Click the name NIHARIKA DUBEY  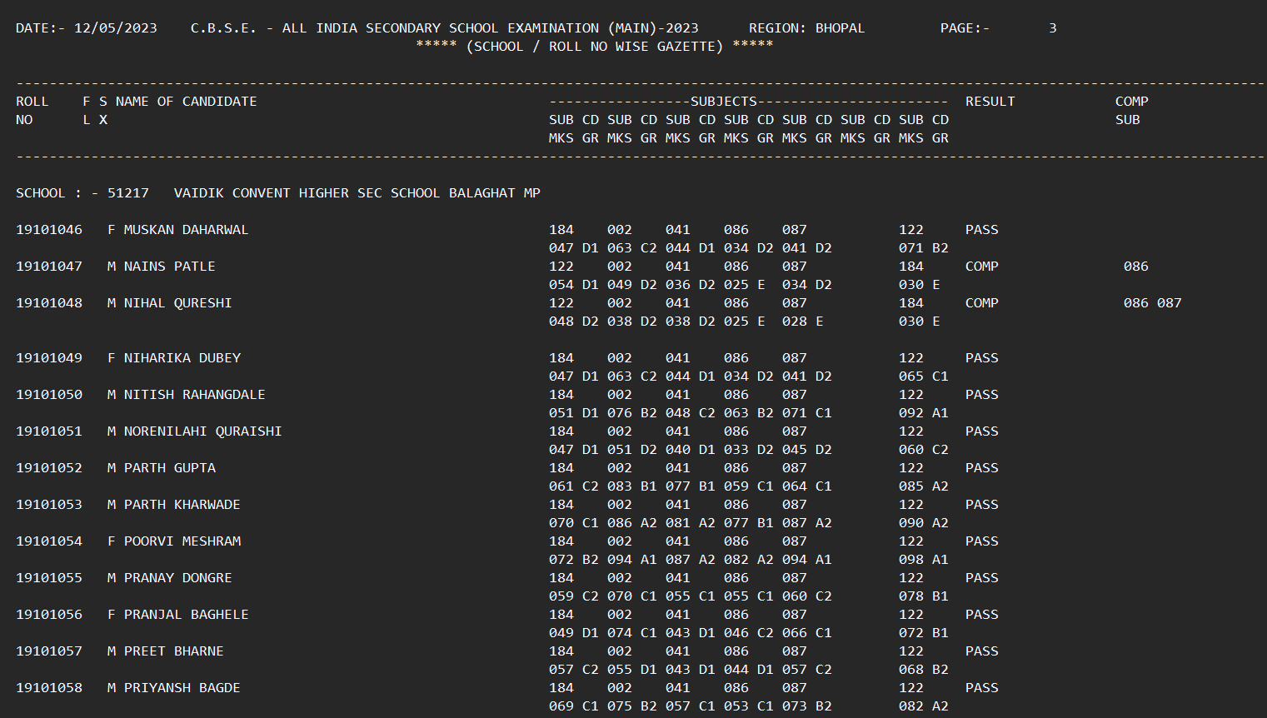tap(182, 358)
